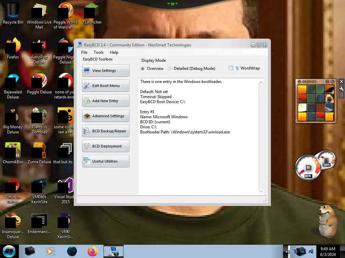Open Insaniquarium Deluxe desktop icon
Image resolution: width=345 pixels, height=258 pixels.
pyautogui.click(x=13, y=225)
